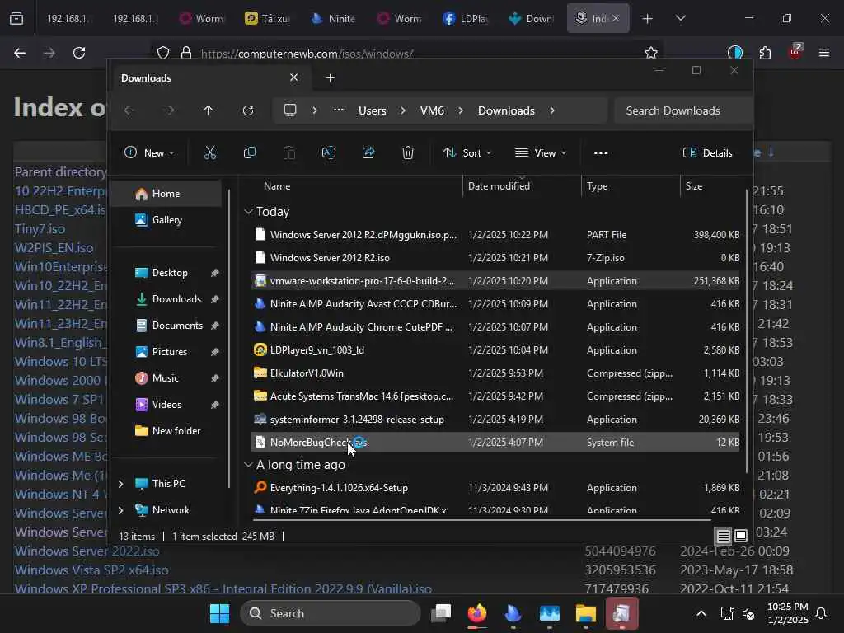Image resolution: width=844 pixels, height=633 pixels.
Task: Bookmark this page with star icon
Action: point(651,53)
